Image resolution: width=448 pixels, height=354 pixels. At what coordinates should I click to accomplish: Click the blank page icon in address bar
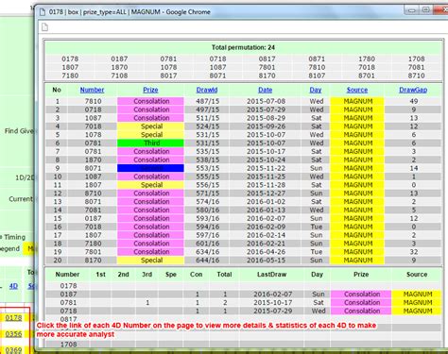(45, 27)
